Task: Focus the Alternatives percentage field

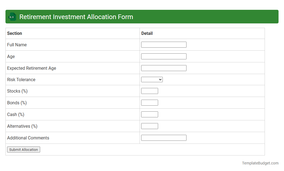Action: point(149,126)
